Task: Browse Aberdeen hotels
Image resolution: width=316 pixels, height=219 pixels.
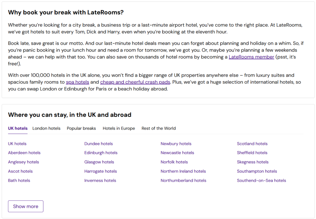Action: [24, 153]
